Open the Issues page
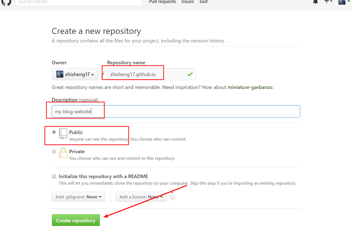 click(188, 2)
